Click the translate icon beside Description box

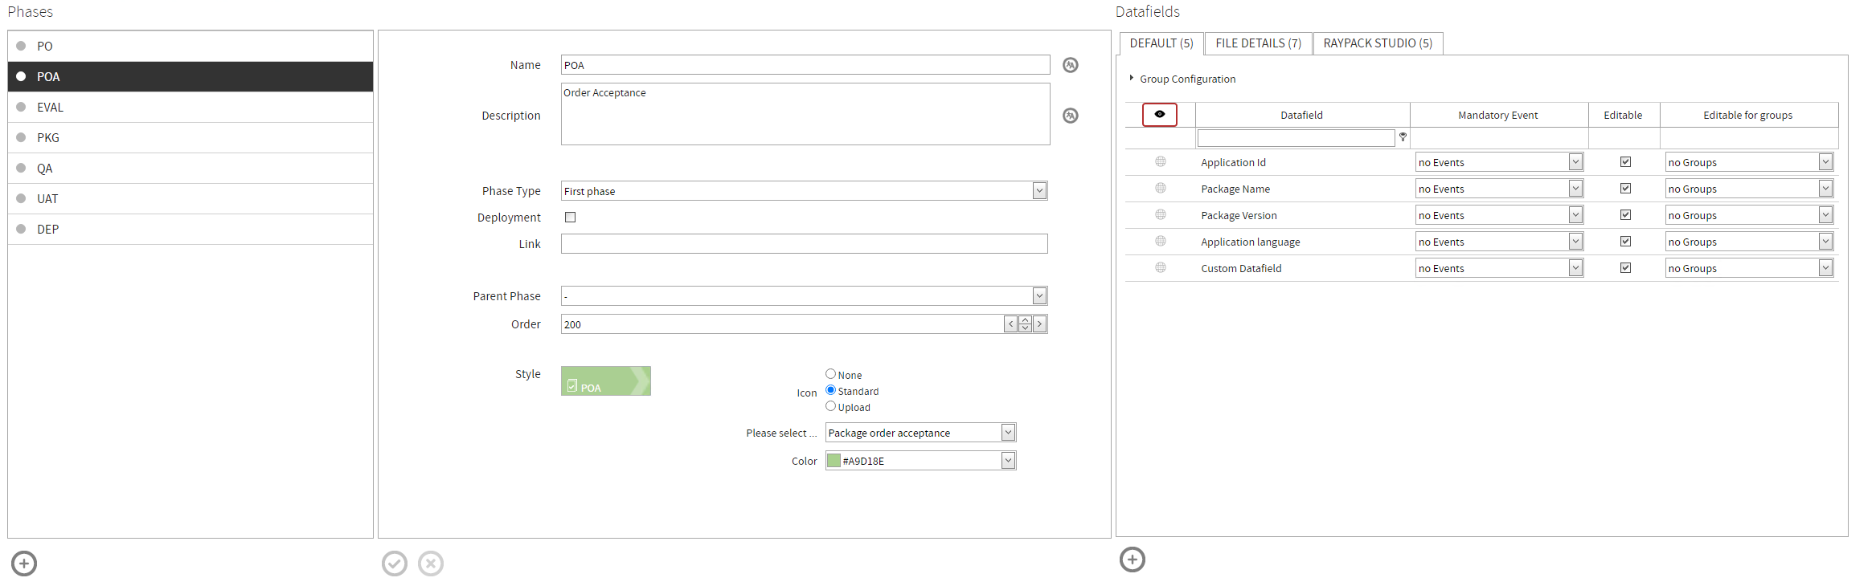1070,116
